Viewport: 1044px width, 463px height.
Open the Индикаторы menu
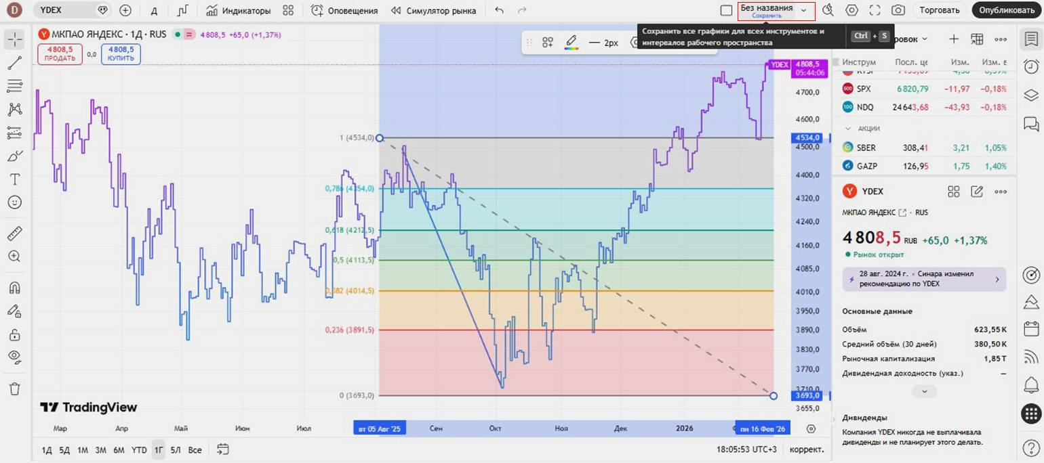point(239,10)
